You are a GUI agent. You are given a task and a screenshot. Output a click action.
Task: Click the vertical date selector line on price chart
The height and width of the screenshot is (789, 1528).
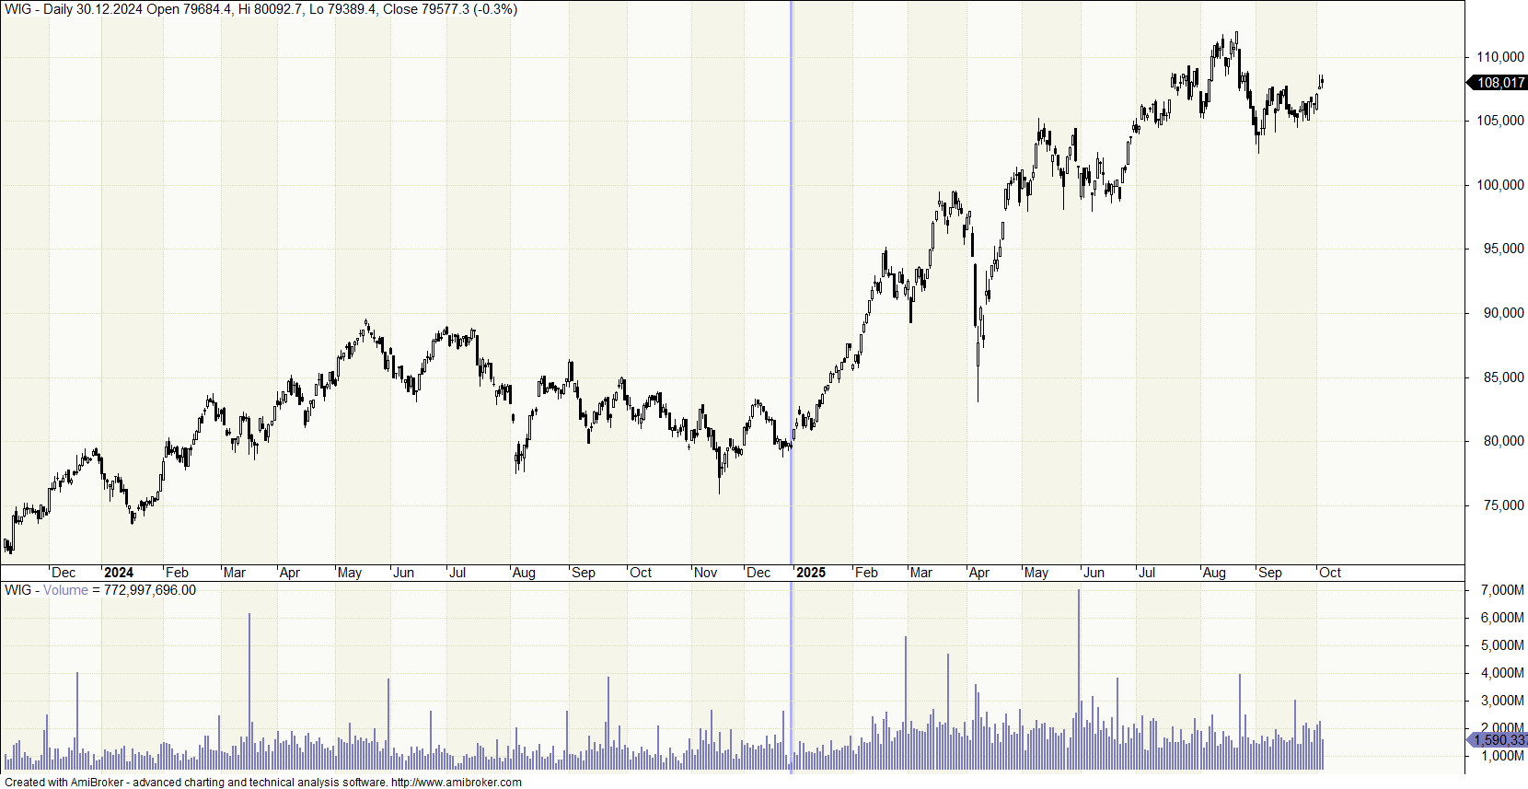791,276
